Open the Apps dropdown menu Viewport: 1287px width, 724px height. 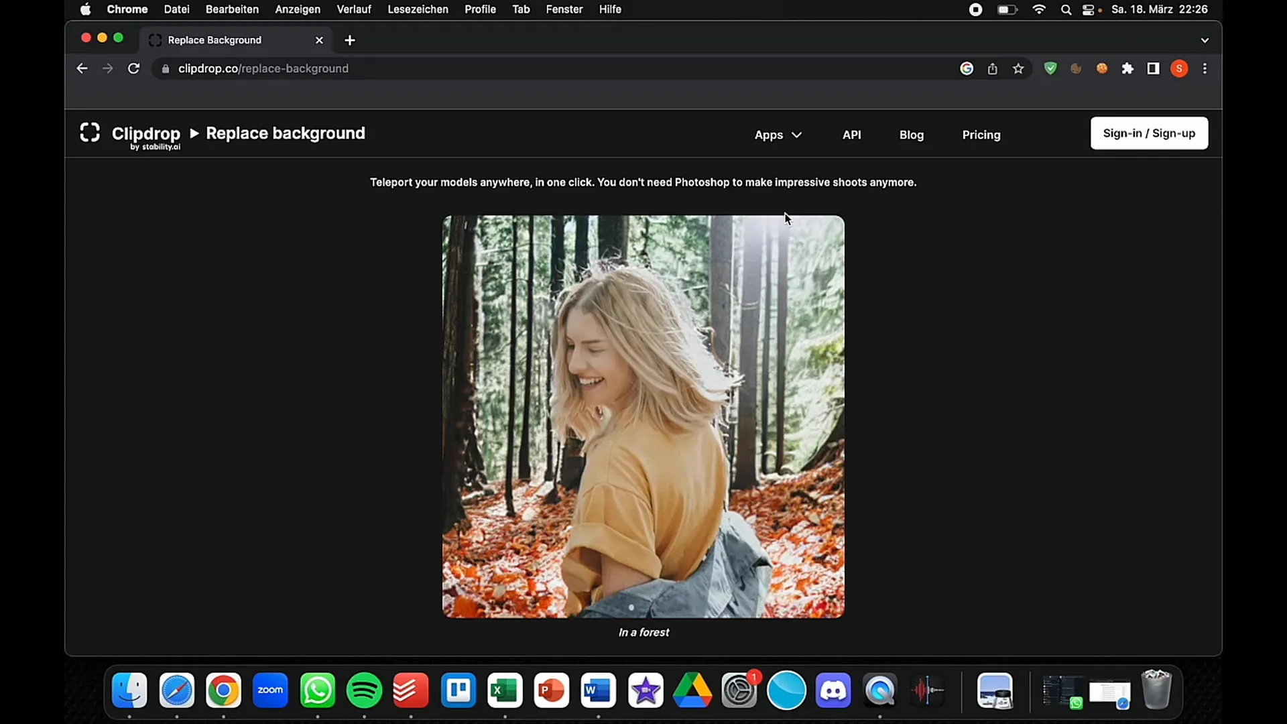[x=778, y=134]
